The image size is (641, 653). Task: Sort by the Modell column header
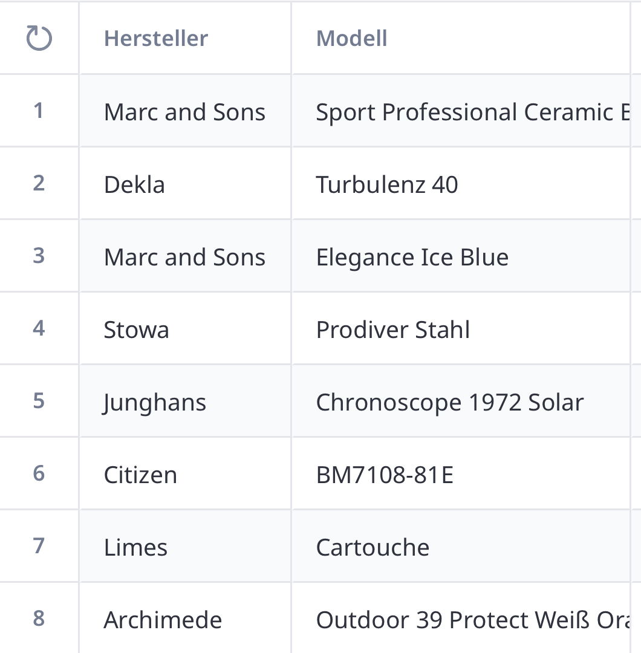[x=352, y=39]
